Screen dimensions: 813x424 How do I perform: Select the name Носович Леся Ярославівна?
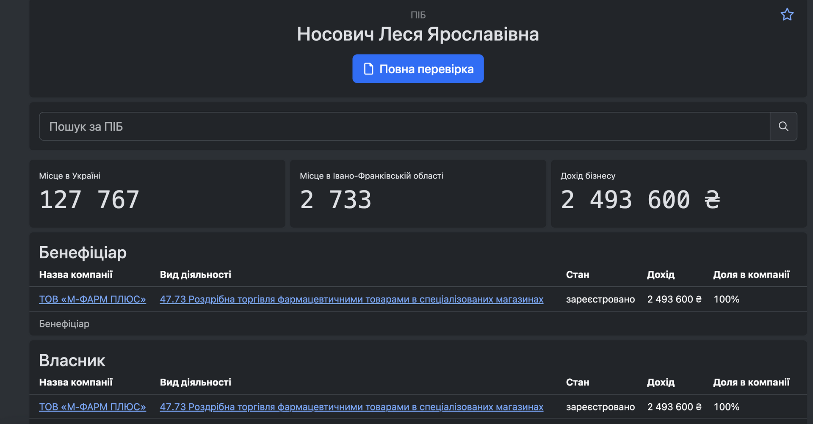pyautogui.click(x=418, y=34)
